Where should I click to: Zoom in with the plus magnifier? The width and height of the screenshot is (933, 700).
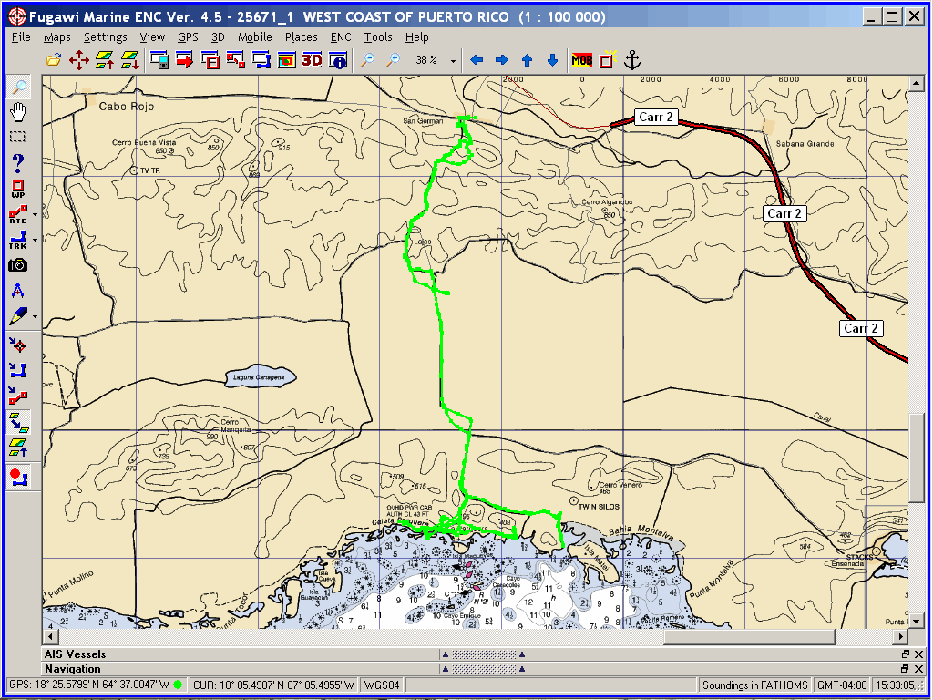coord(394,59)
